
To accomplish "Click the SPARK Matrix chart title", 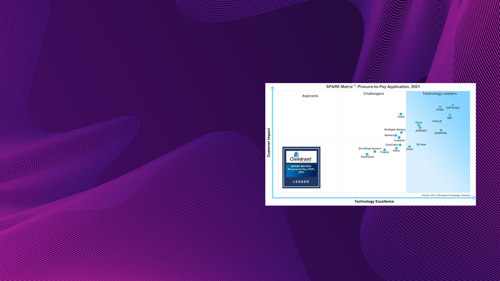I will tap(373, 87).
